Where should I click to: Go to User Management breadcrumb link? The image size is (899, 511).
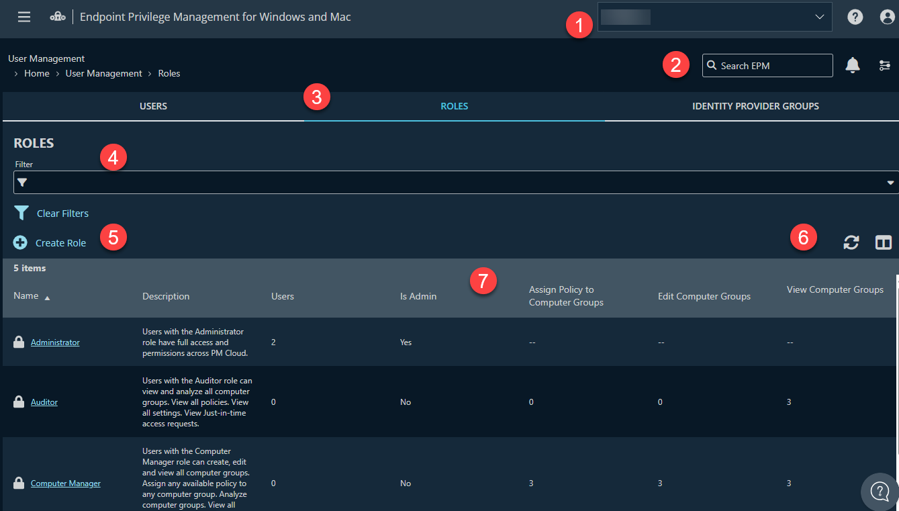103,73
